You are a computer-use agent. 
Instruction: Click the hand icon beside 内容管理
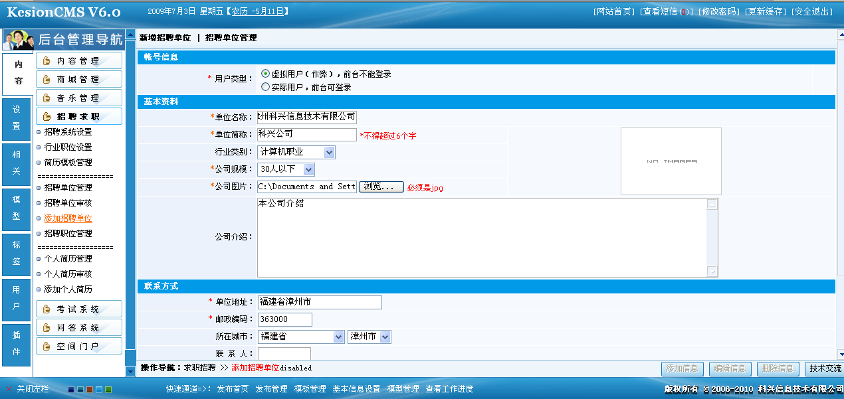click(47, 61)
